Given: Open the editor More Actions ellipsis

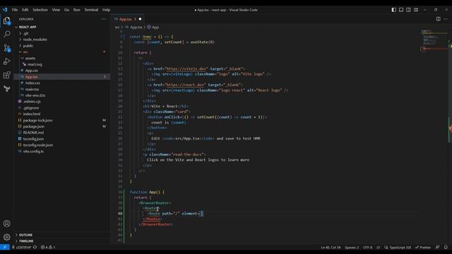Looking at the screenshot, I should pos(446,19).
